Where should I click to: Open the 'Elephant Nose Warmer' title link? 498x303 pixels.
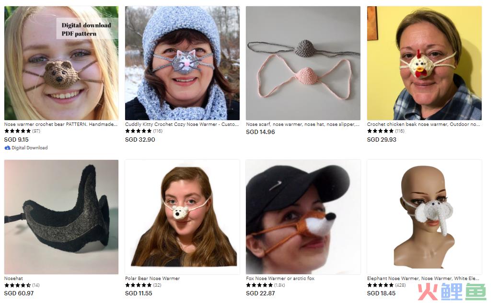point(423,279)
